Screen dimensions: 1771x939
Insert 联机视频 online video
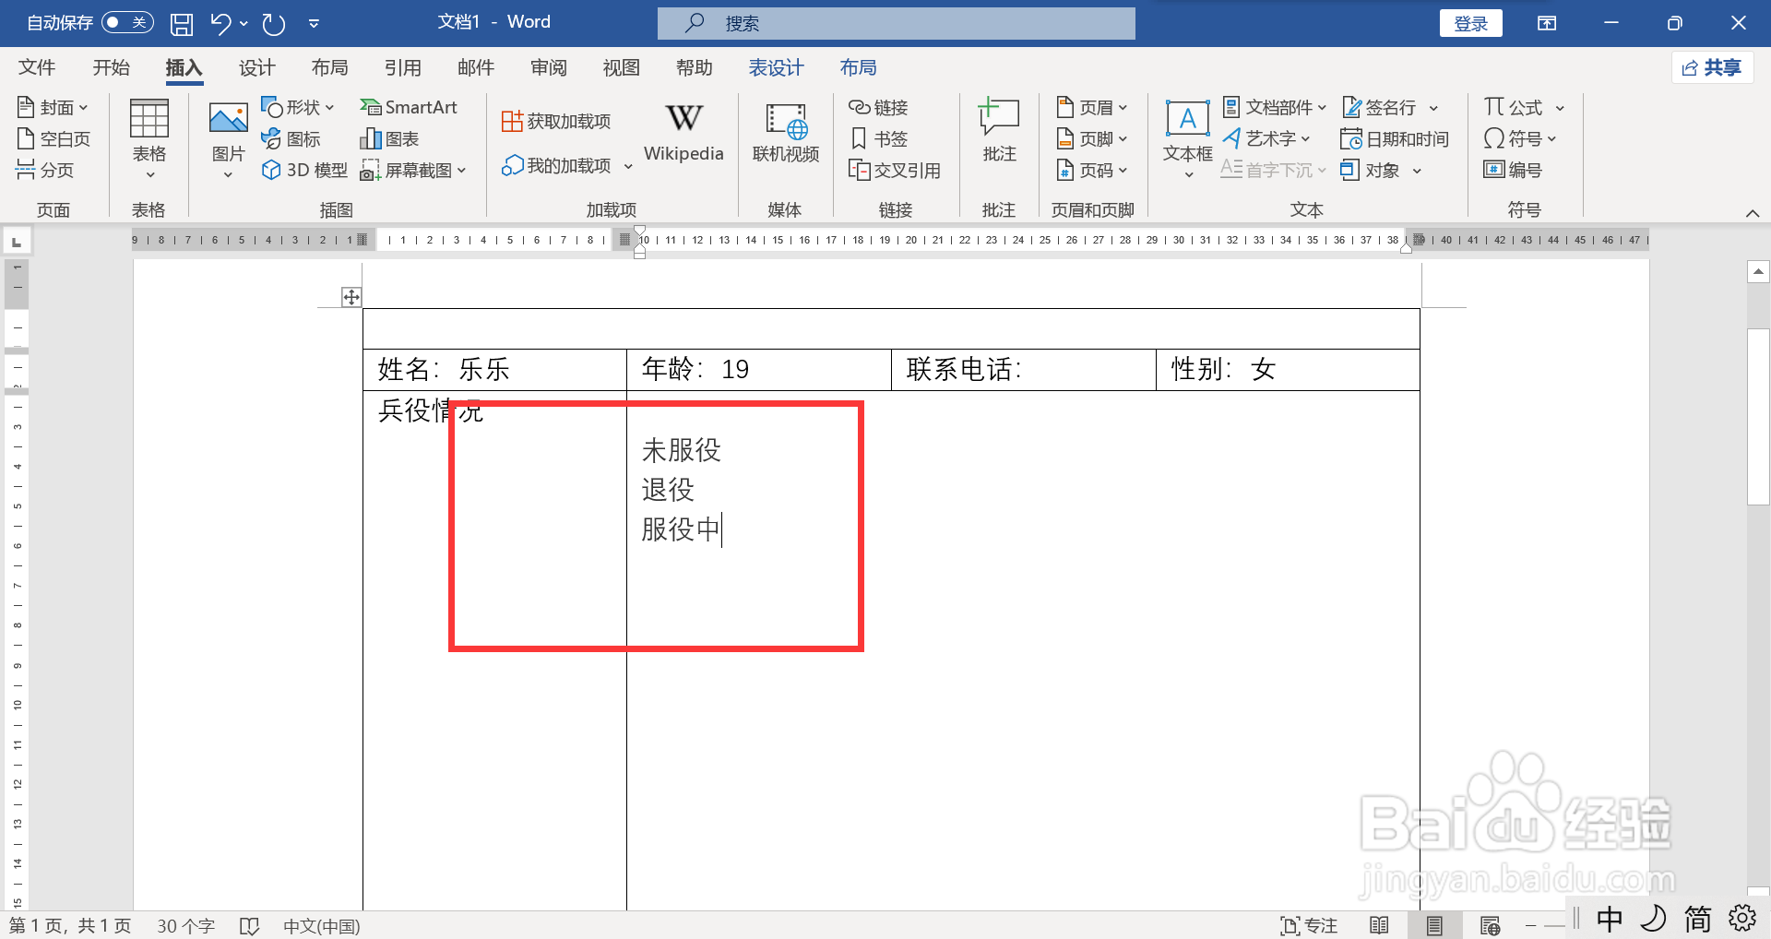(786, 134)
